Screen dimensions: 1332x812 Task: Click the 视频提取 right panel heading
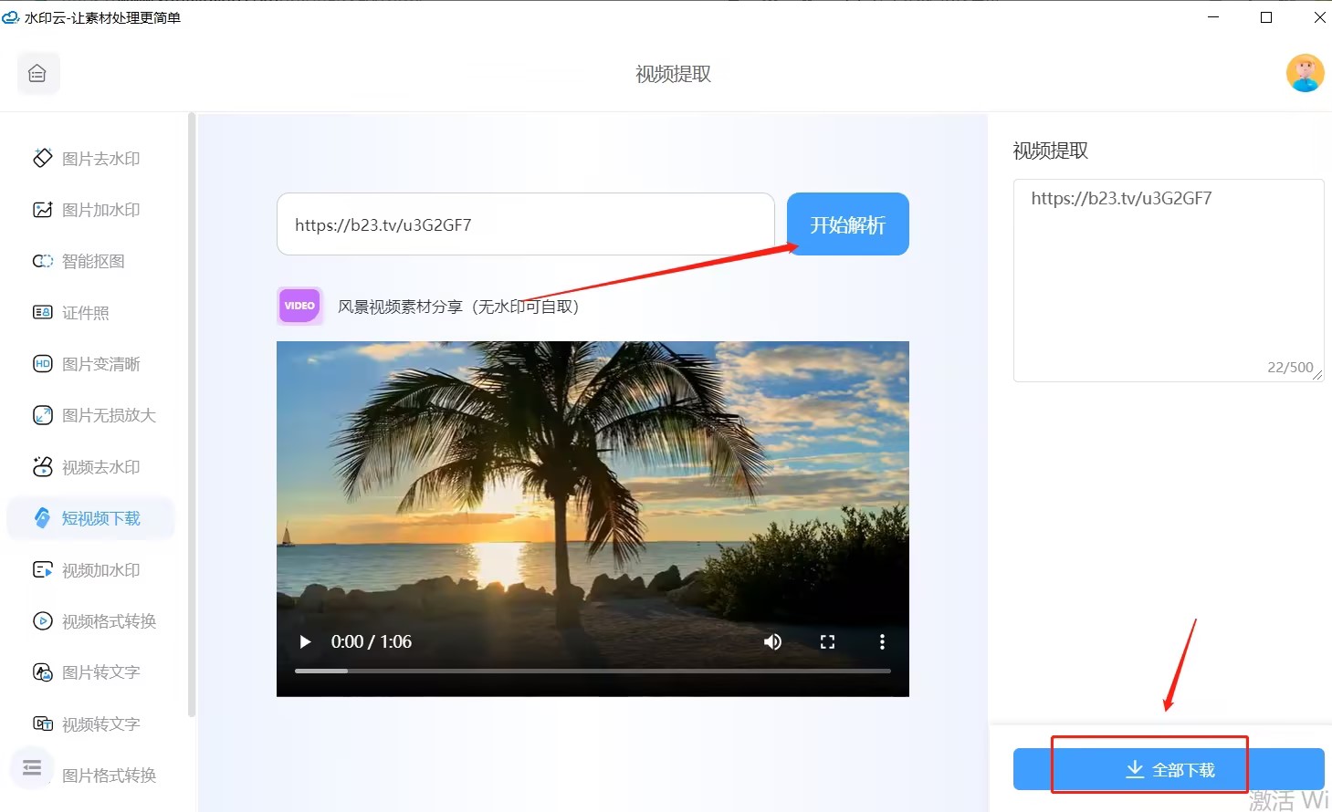1051,151
